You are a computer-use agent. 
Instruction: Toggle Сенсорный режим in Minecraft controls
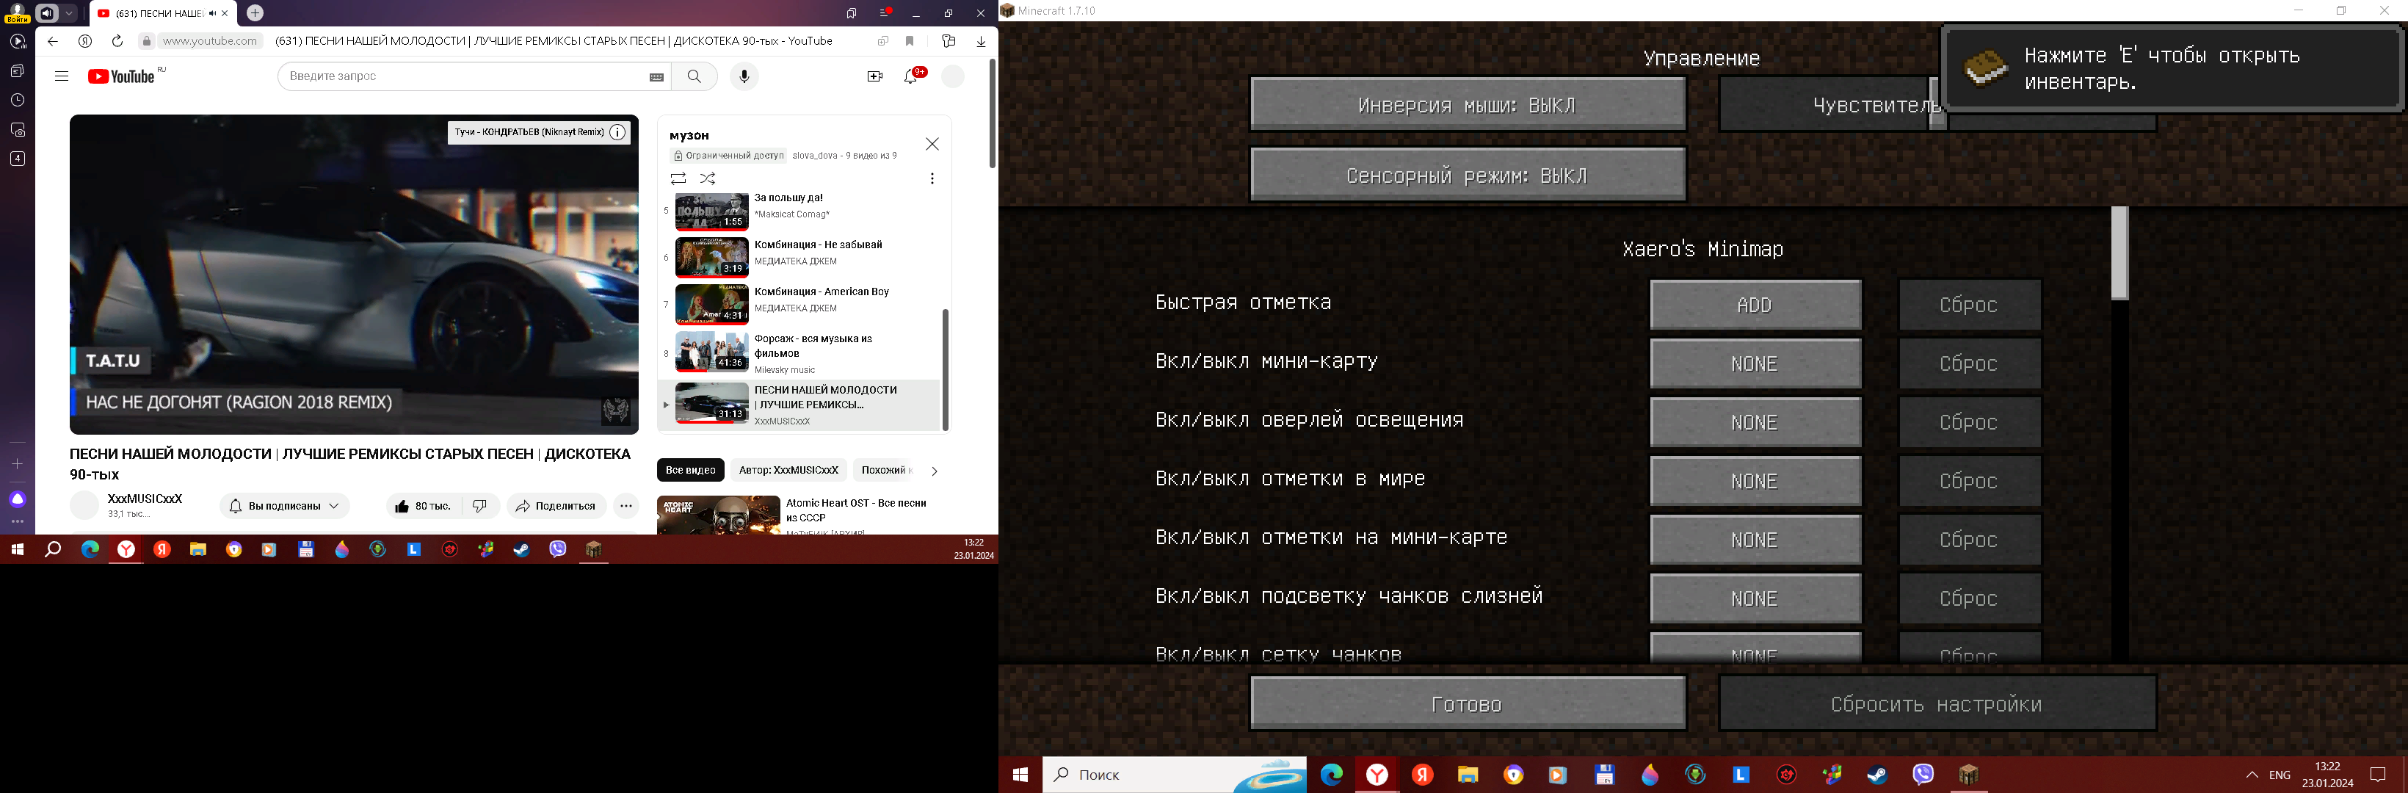tap(1468, 175)
